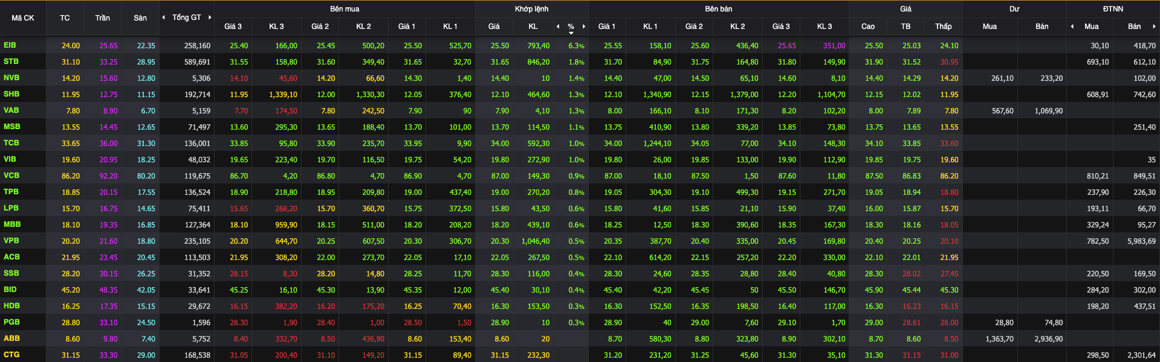Click the Mua header under Dư
1160x362 pixels.
point(990,27)
